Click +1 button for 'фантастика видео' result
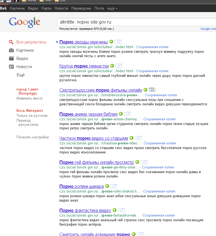The height and width of the screenshot is (236, 216). tap(121, 210)
